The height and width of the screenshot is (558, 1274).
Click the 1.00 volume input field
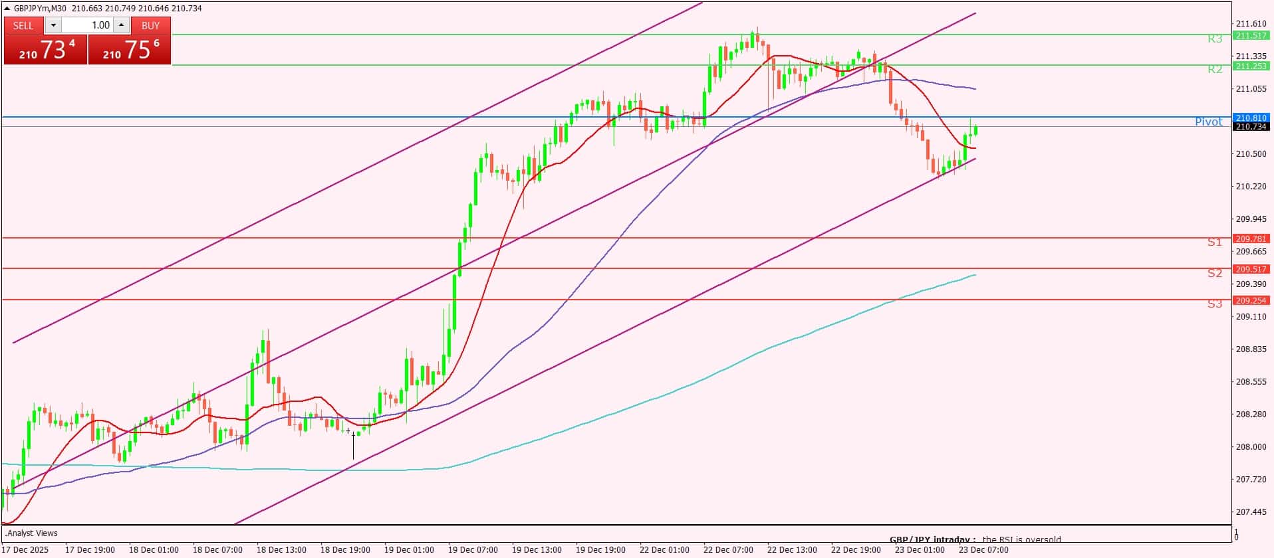click(x=87, y=25)
